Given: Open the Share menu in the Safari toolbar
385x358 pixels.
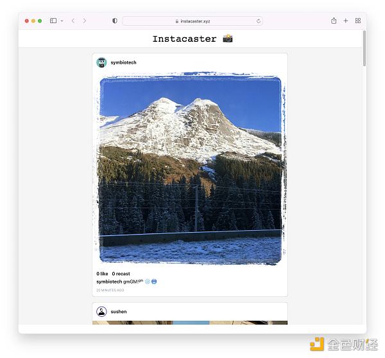Looking at the screenshot, I should [334, 21].
